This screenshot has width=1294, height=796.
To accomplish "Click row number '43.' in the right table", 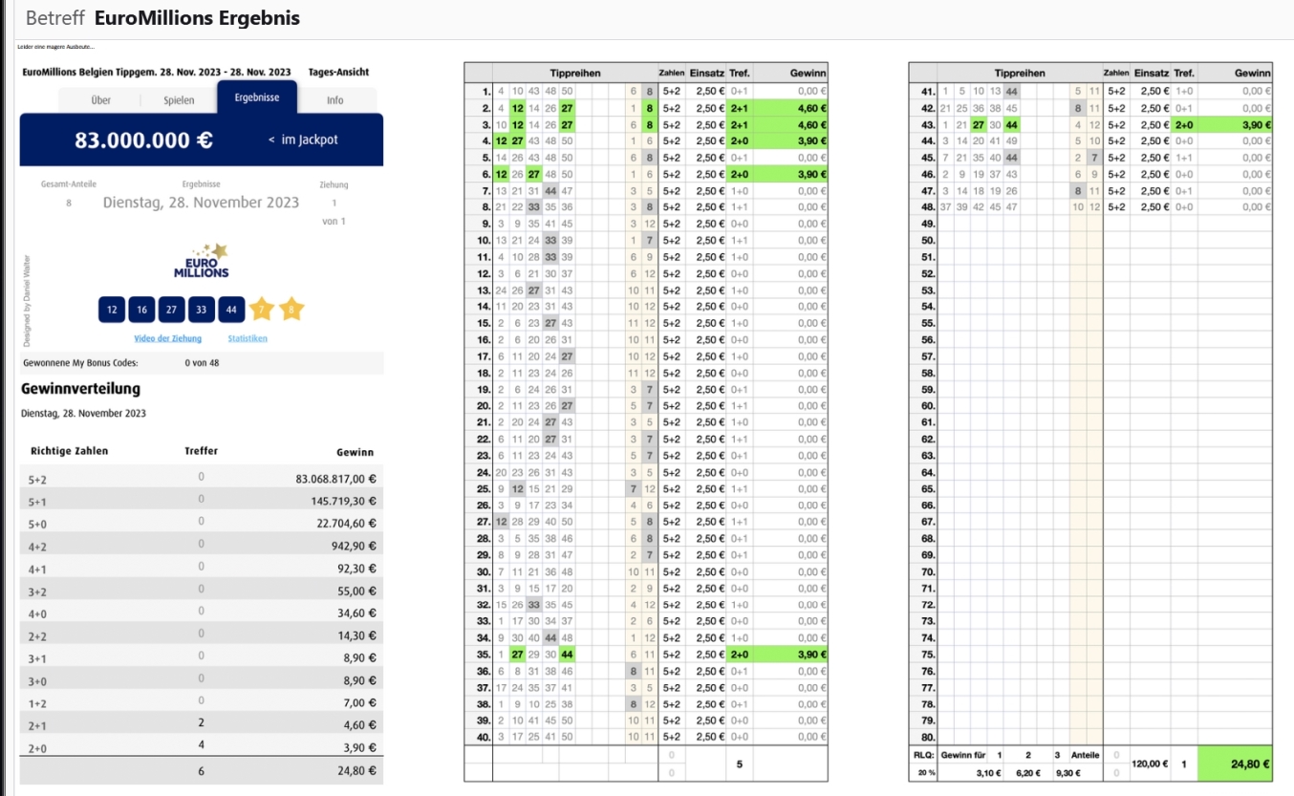I will [927, 124].
